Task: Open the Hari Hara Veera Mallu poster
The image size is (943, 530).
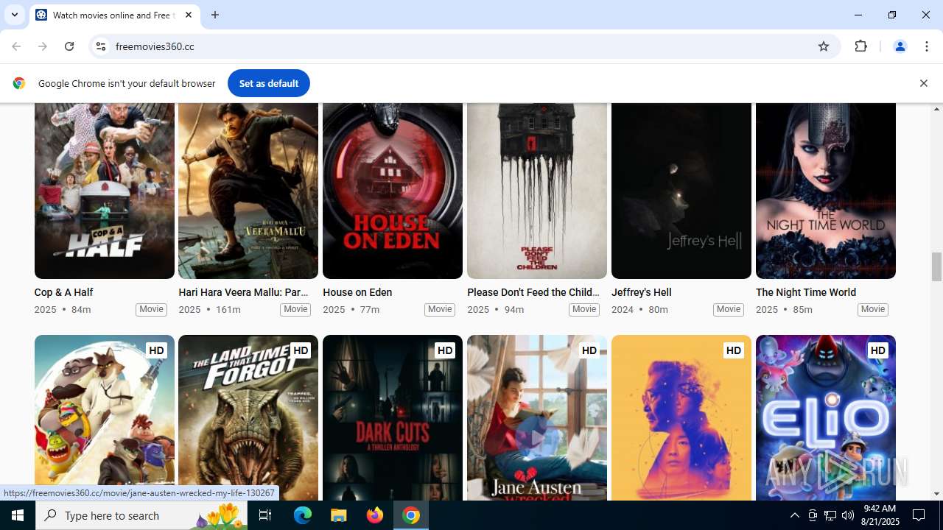Action: 248,191
